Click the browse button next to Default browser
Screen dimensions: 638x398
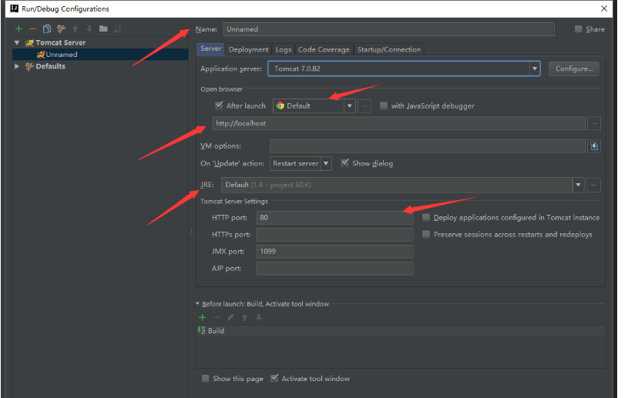pyautogui.click(x=364, y=106)
